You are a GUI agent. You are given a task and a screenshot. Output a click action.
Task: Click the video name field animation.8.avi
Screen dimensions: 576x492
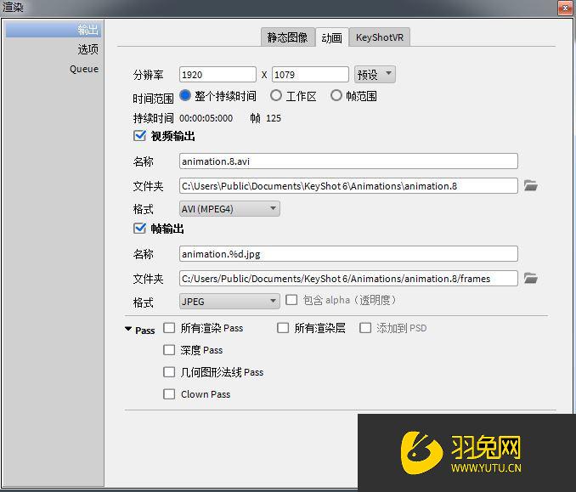tap(348, 161)
